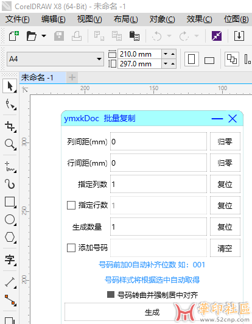This screenshot has height=324, width=252.
Task: Click the Redo arrow icon
Action: (184, 36)
